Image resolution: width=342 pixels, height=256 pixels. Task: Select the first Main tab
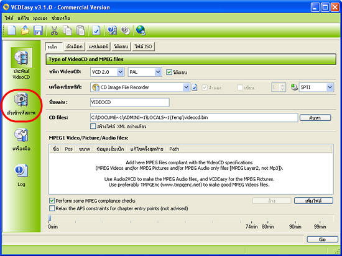coord(53,46)
